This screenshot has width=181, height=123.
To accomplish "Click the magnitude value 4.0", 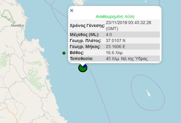I will 109,35.
